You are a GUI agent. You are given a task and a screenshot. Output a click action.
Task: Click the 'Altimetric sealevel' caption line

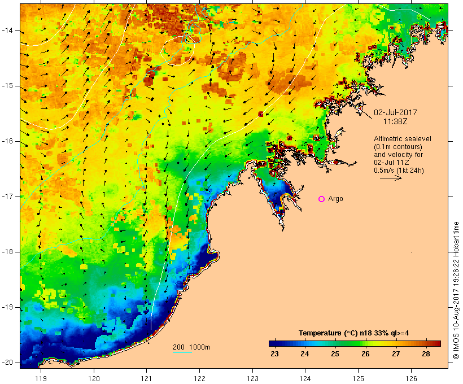pyautogui.click(x=403, y=139)
